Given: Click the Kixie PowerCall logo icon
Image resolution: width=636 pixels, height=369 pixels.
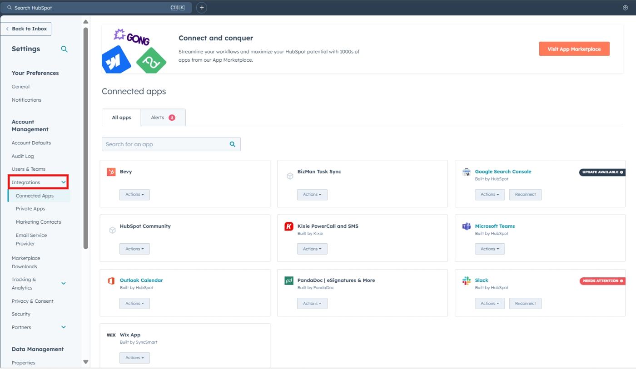Looking at the screenshot, I should [x=289, y=226].
